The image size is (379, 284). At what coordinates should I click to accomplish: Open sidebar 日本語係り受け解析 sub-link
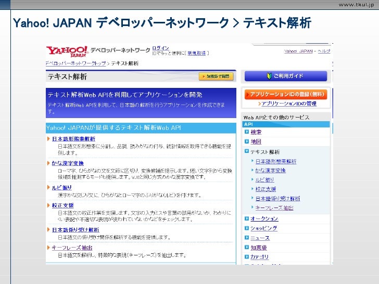click(277, 199)
